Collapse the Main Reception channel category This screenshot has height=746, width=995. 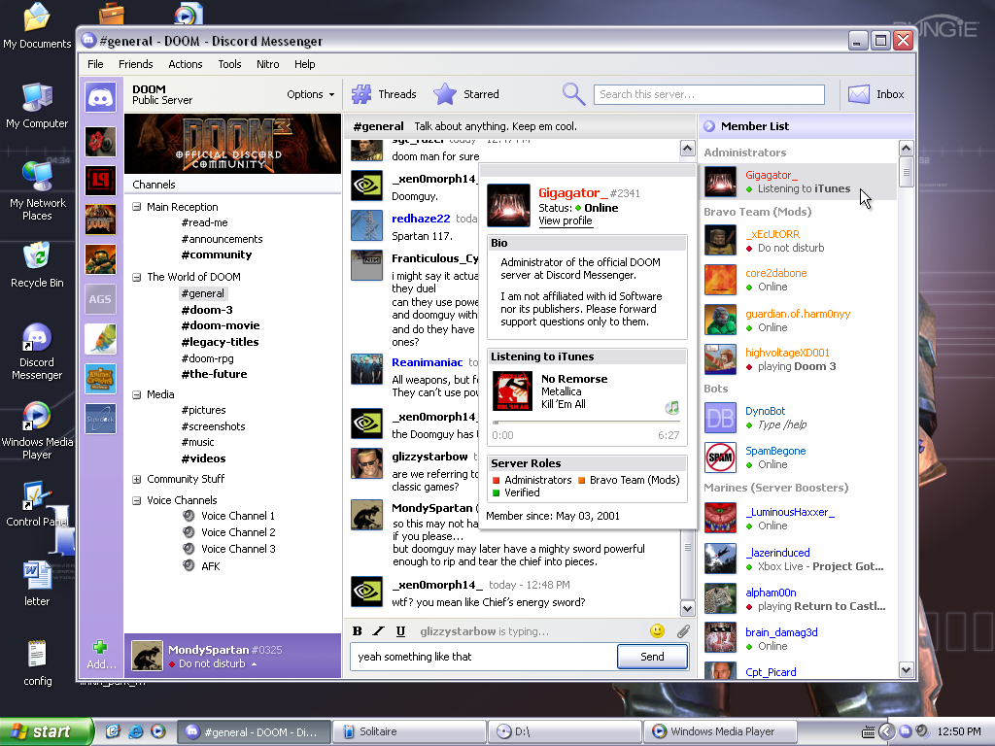pos(137,207)
